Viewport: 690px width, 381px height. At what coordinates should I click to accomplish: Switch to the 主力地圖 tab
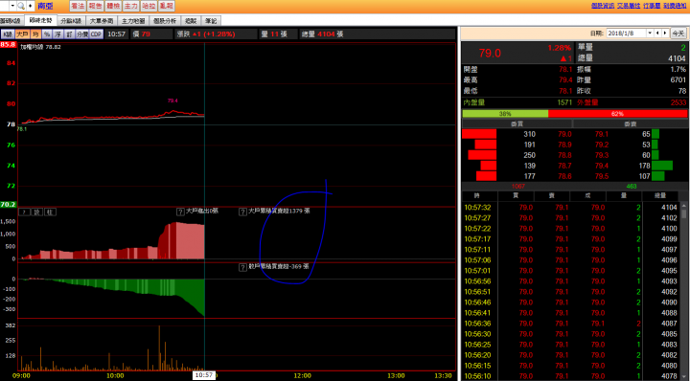pos(133,21)
